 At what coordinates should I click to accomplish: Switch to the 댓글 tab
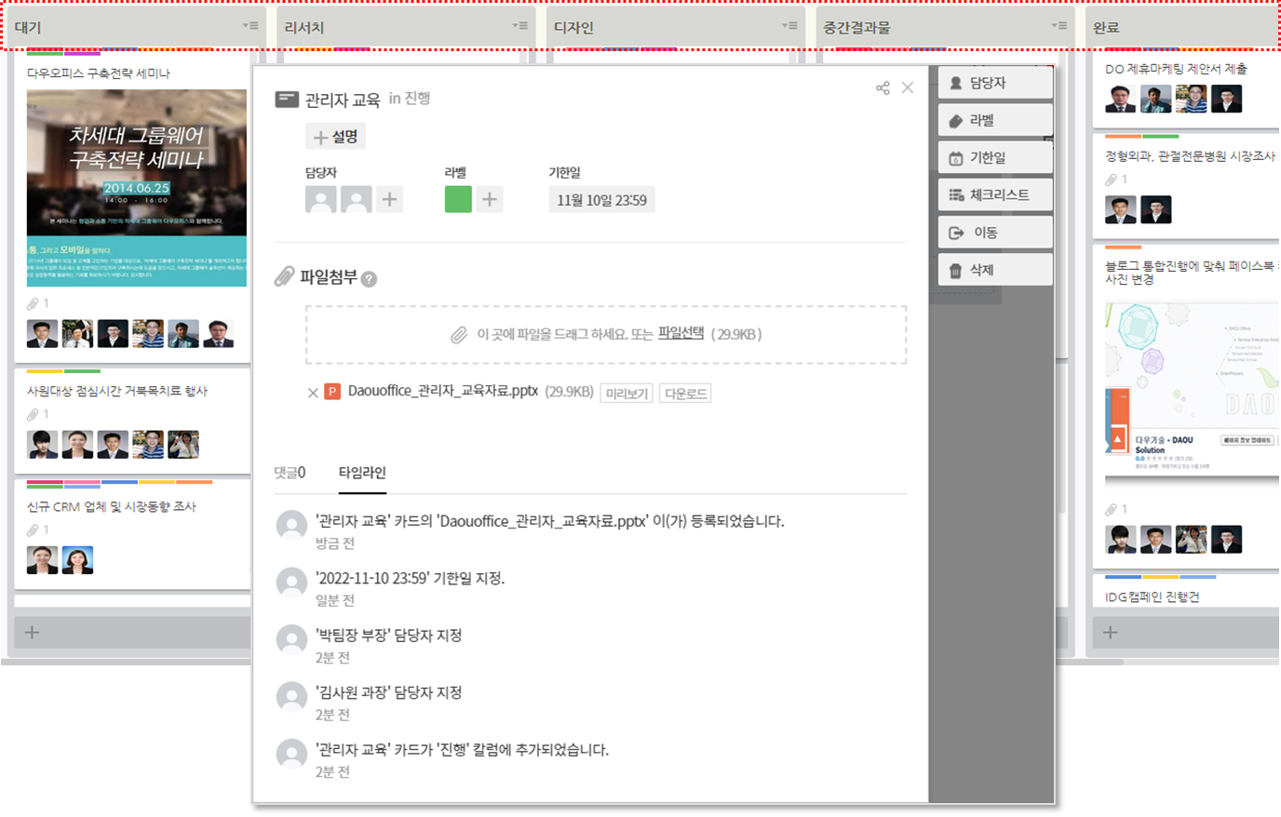pyautogui.click(x=290, y=473)
